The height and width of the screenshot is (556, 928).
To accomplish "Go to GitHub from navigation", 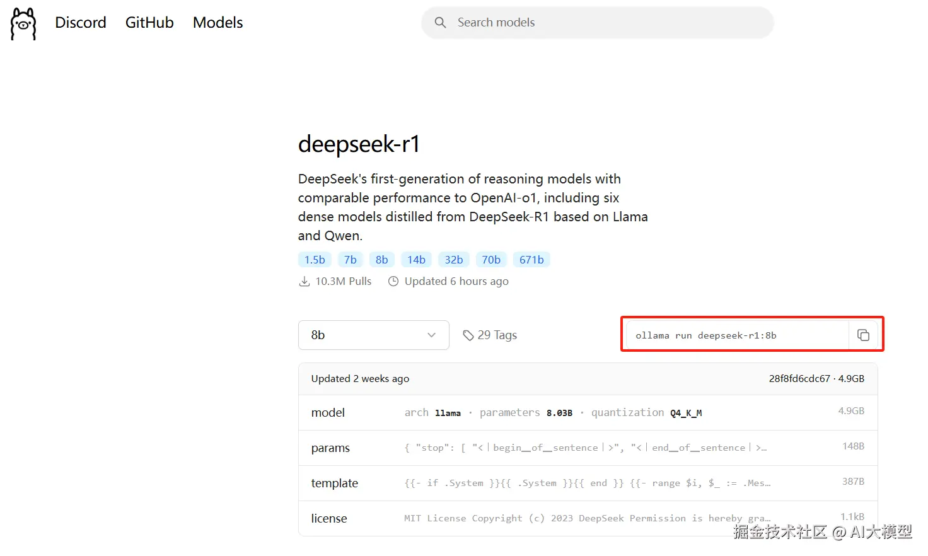I will [149, 23].
